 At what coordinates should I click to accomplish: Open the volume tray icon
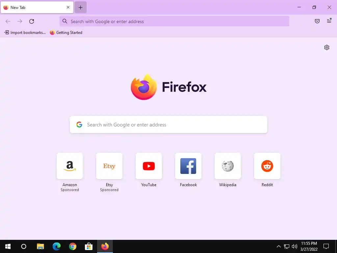295,246
